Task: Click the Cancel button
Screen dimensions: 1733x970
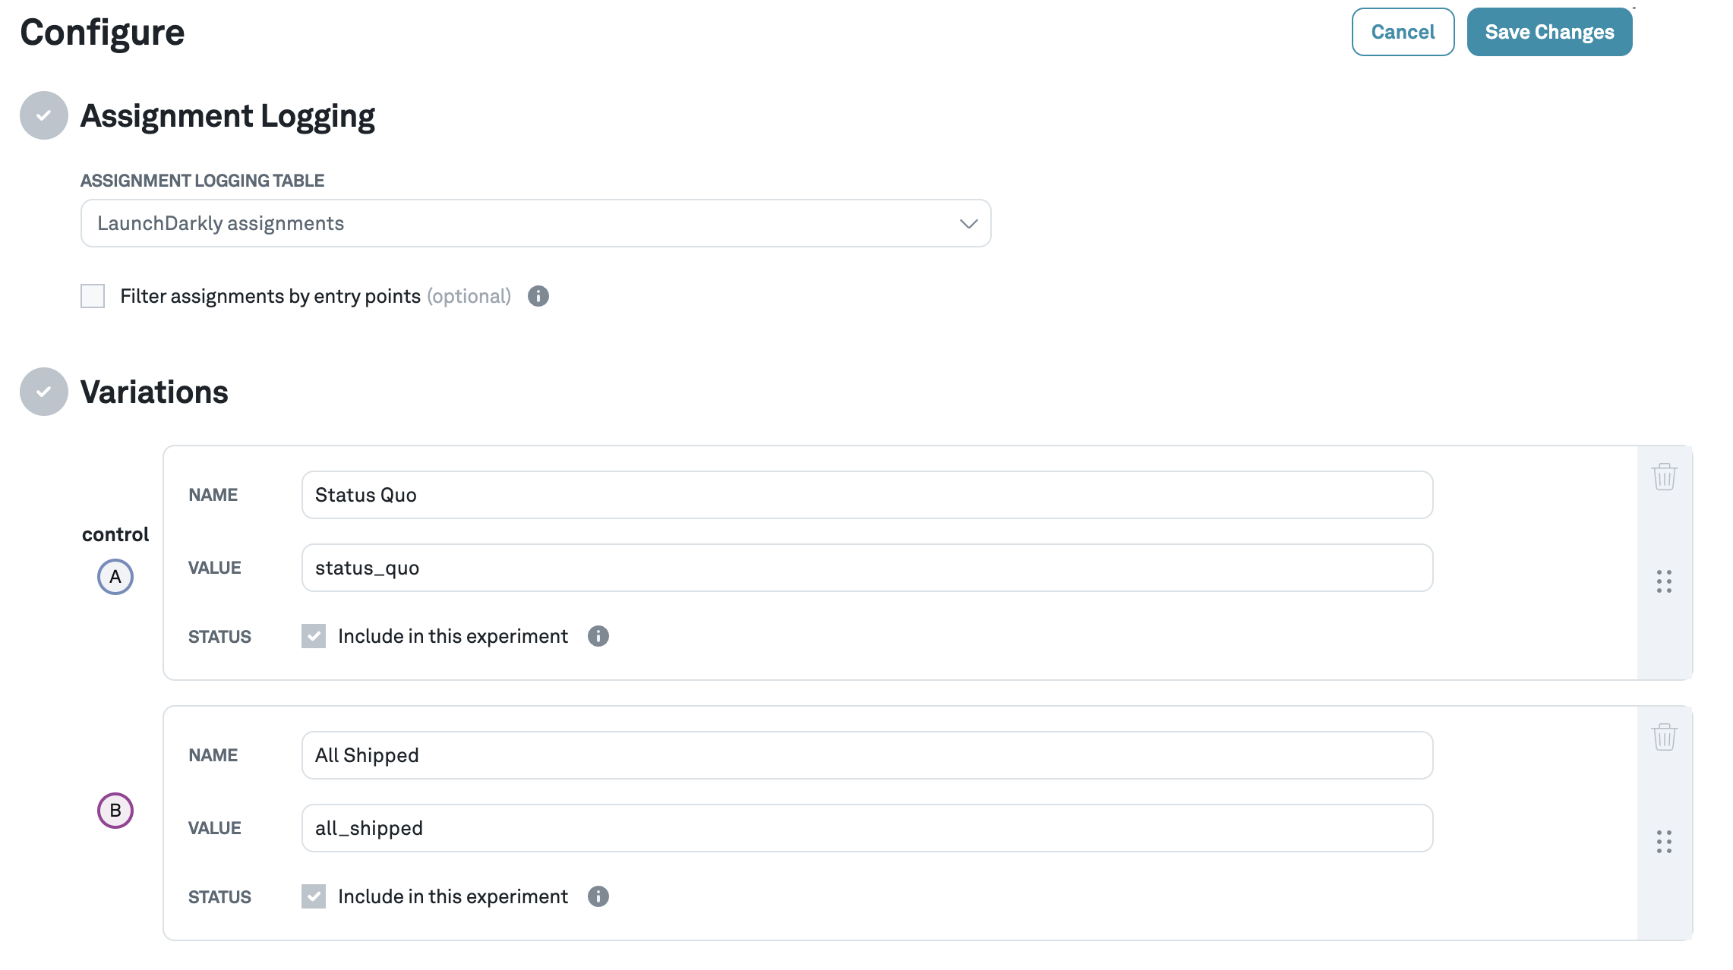Action: [x=1402, y=32]
